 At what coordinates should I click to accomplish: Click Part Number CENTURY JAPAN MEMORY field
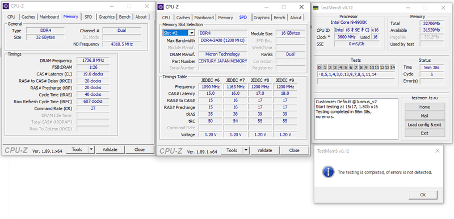point(223,61)
